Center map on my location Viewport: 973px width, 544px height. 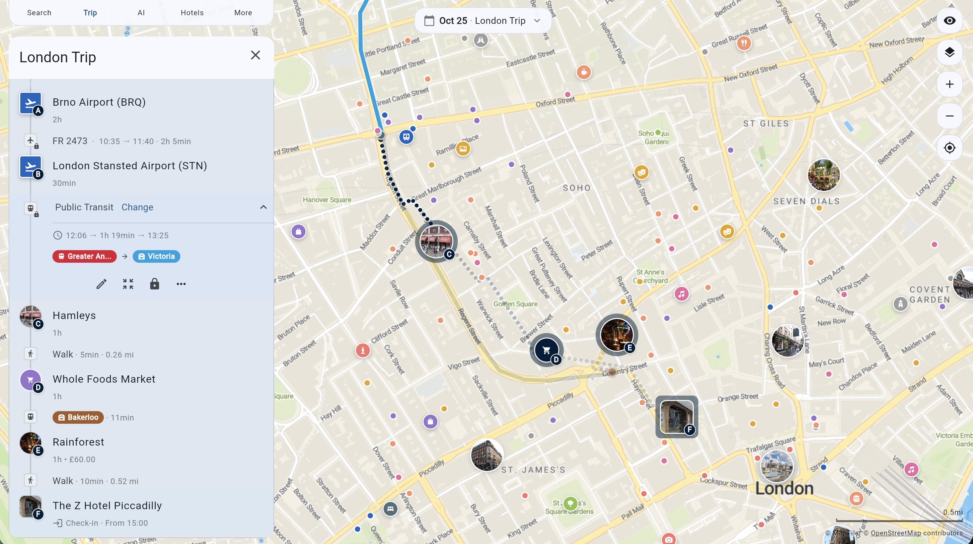pyautogui.click(x=949, y=148)
